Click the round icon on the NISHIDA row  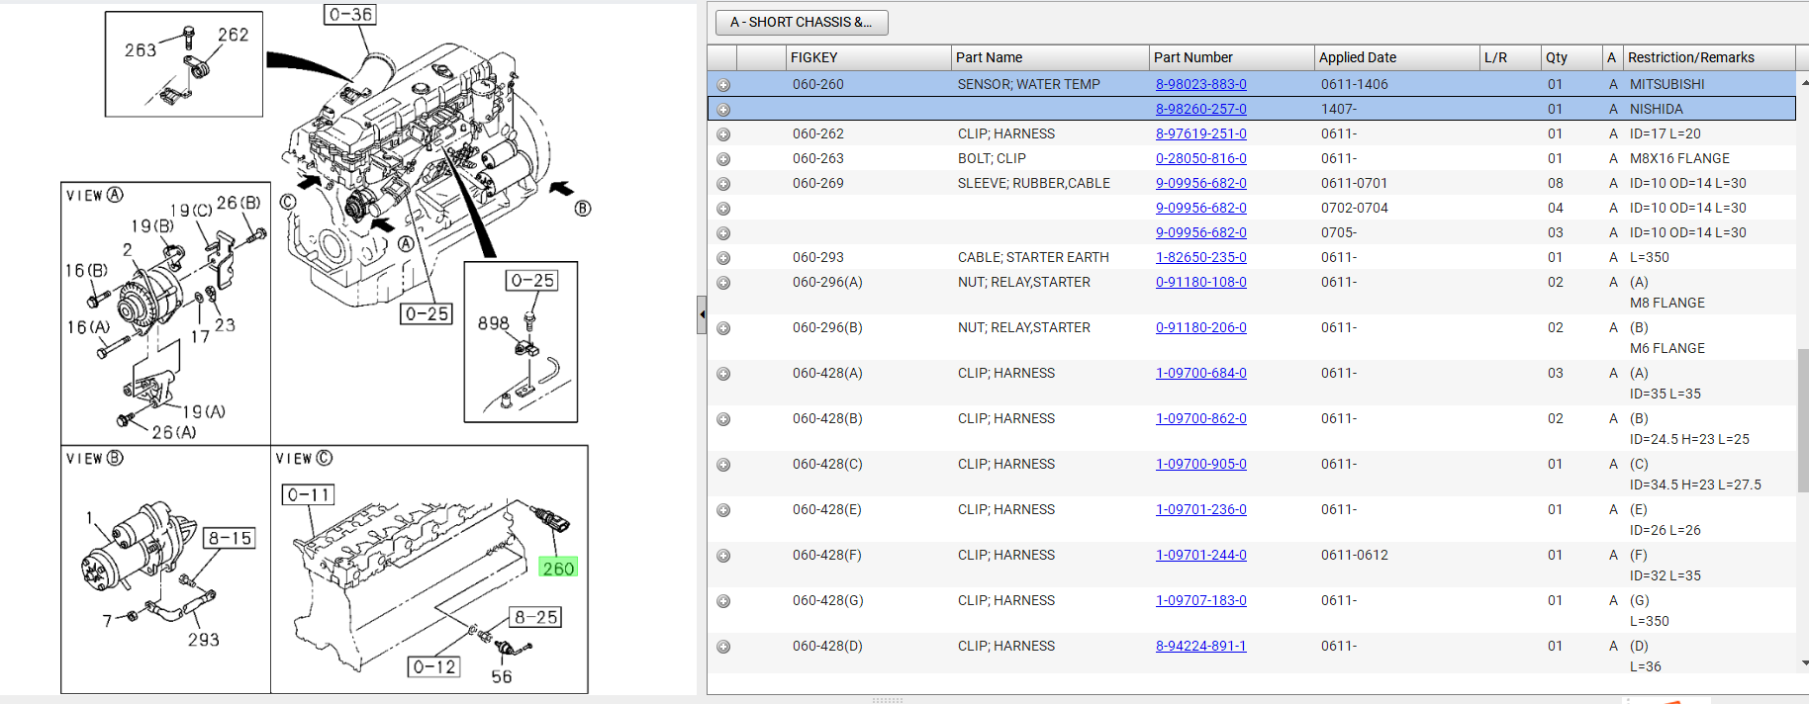click(x=723, y=110)
